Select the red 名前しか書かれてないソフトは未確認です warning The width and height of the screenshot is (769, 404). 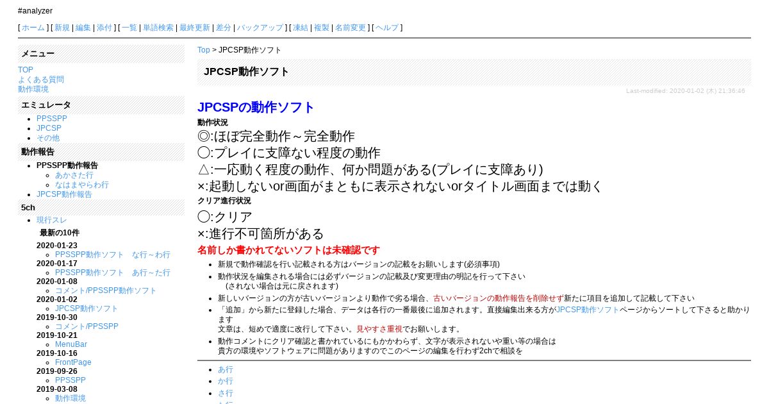[288, 250]
